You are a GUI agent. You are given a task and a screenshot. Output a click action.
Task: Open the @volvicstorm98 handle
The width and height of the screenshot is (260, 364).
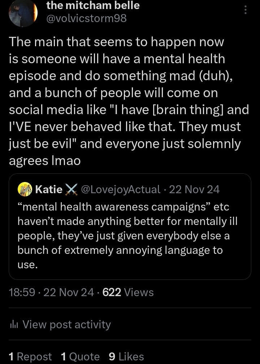(87, 18)
